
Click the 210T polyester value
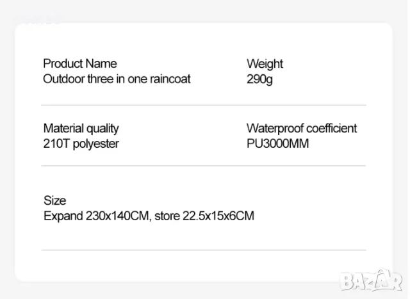(81, 143)
